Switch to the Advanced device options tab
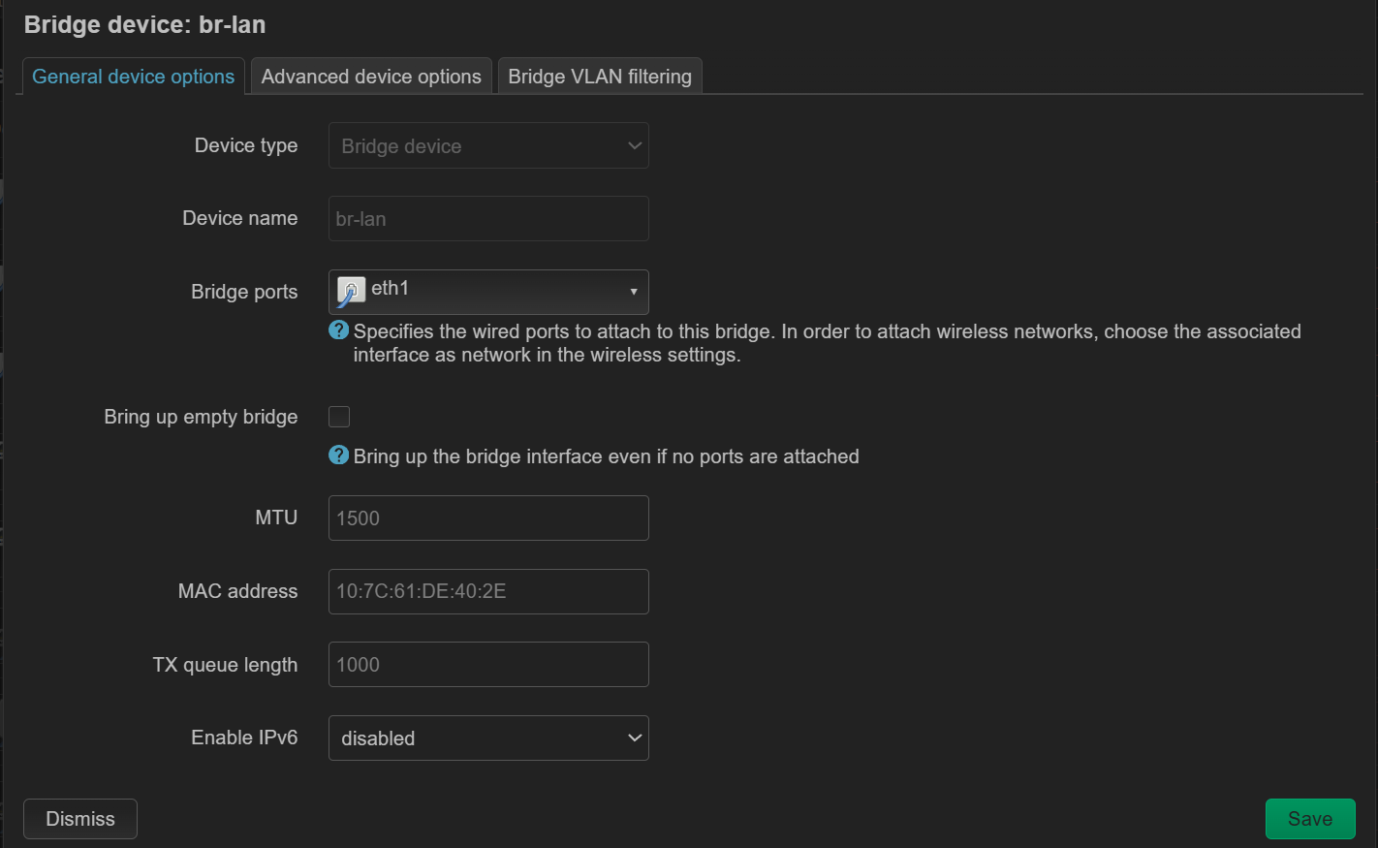Viewport: 1378px width, 848px height. click(371, 77)
